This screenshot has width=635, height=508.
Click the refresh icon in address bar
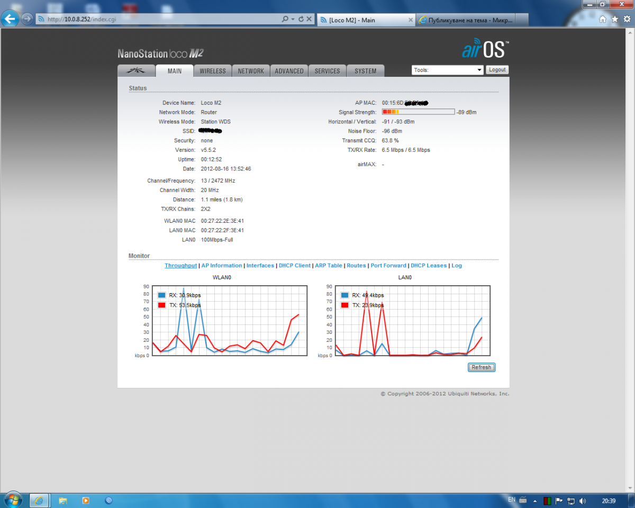[301, 19]
